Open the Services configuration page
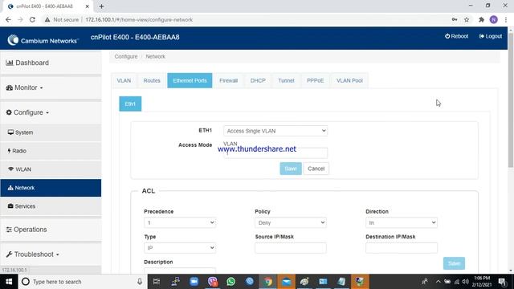514x289 pixels. tap(51, 206)
